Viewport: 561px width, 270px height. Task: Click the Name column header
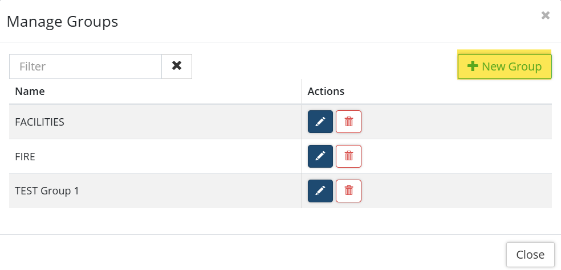[30, 91]
